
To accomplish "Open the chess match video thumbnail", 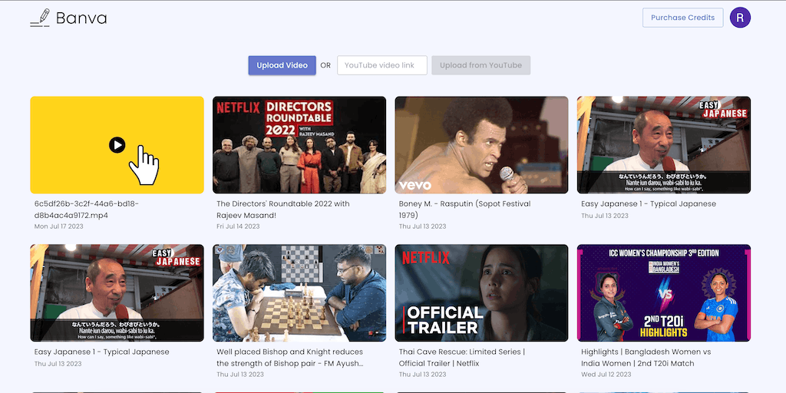I will click(299, 292).
